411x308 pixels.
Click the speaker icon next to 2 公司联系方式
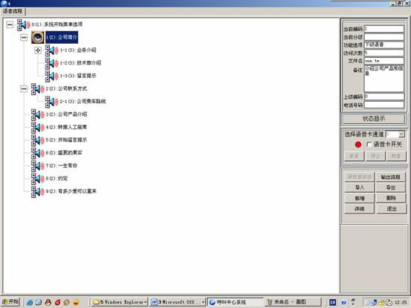tap(37, 89)
